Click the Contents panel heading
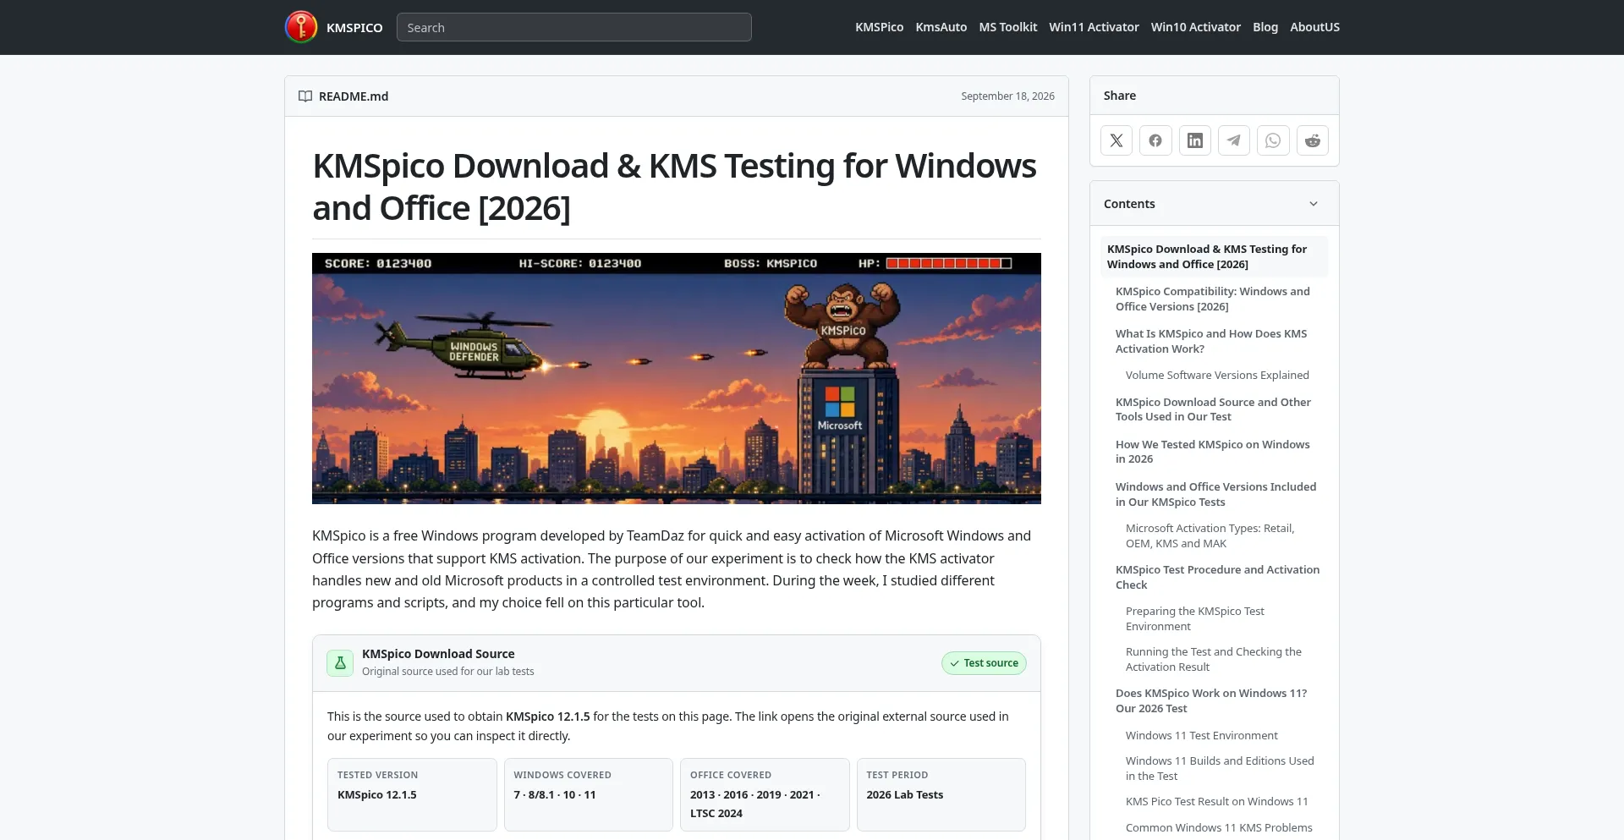Screen dimensions: 1624x840 pyautogui.click(x=1129, y=204)
